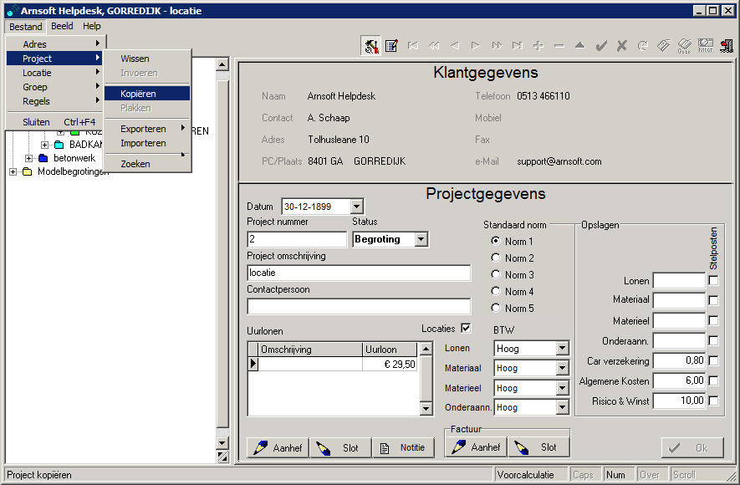The width and height of the screenshot is (740, 485).
Task: Expand the betonwerk tree node
Action: [29, 158]
